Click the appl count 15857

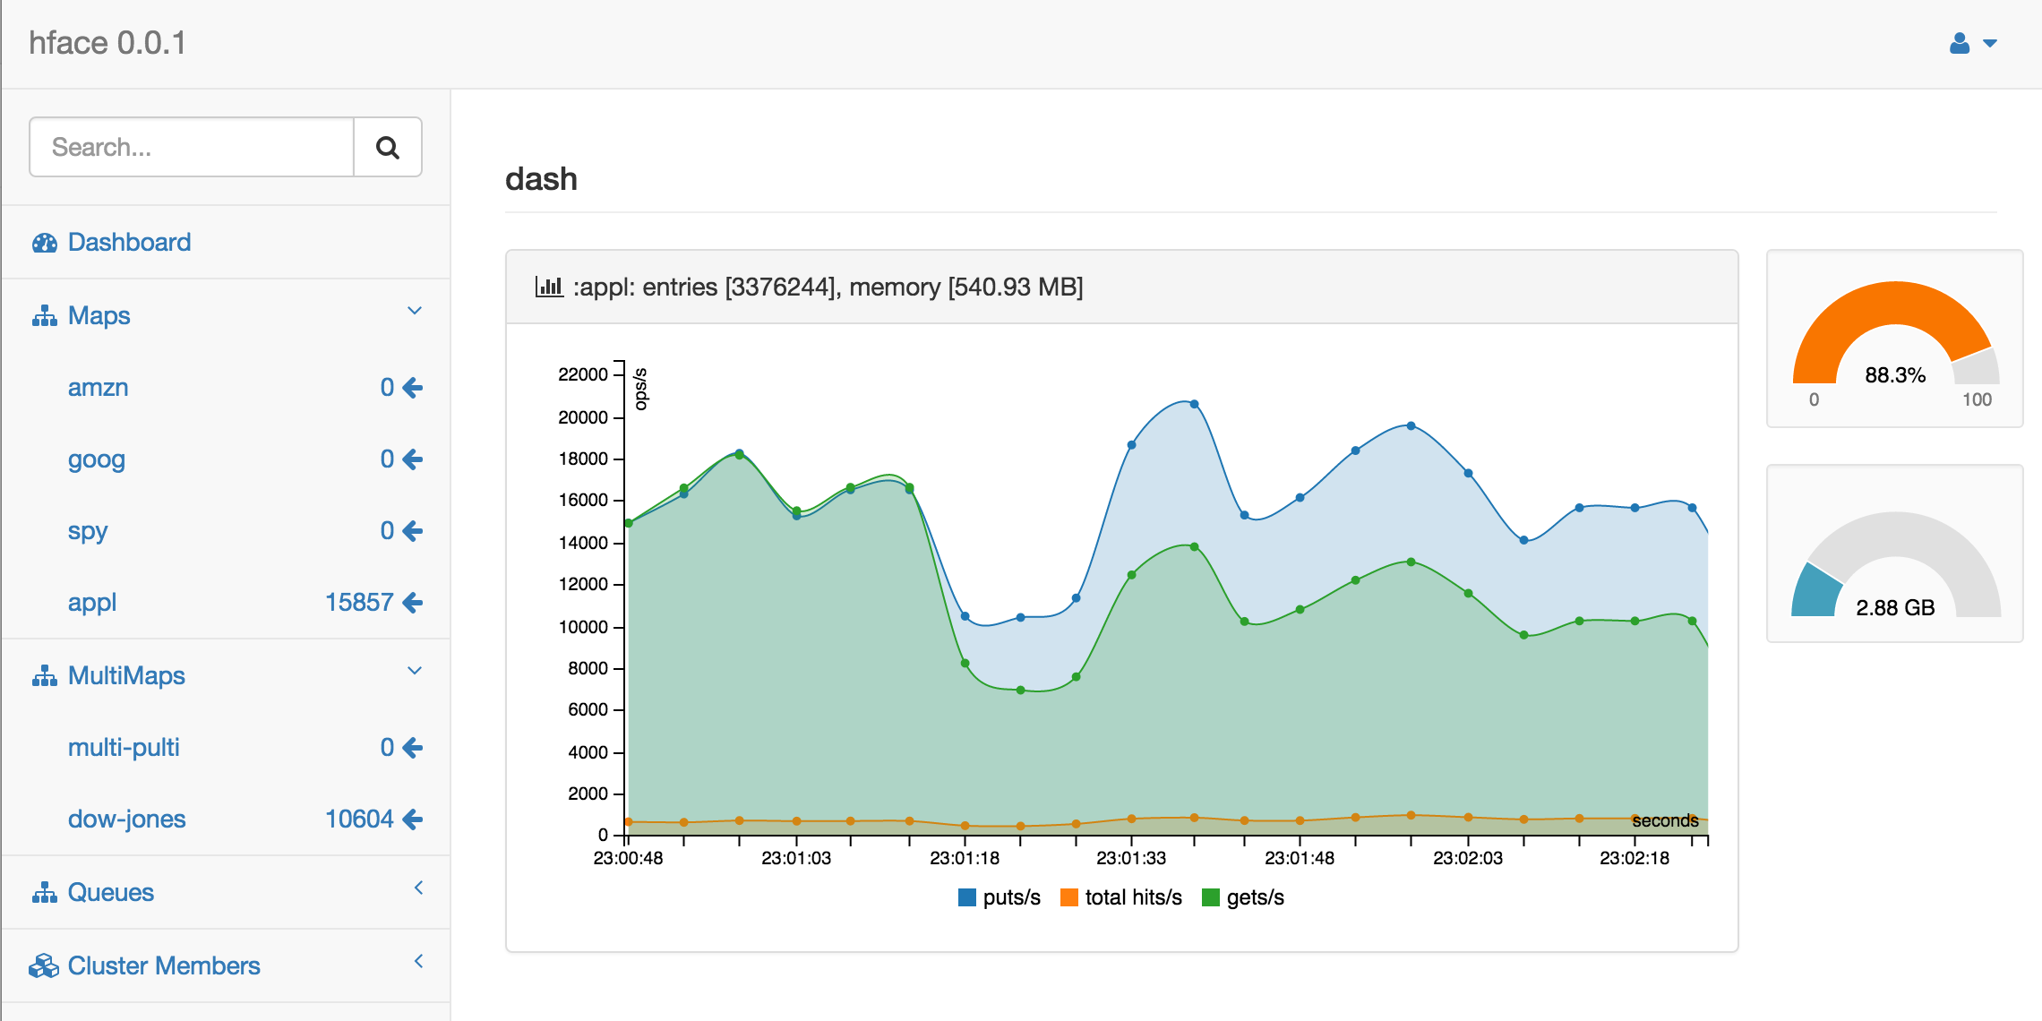[x=359, y=602]
